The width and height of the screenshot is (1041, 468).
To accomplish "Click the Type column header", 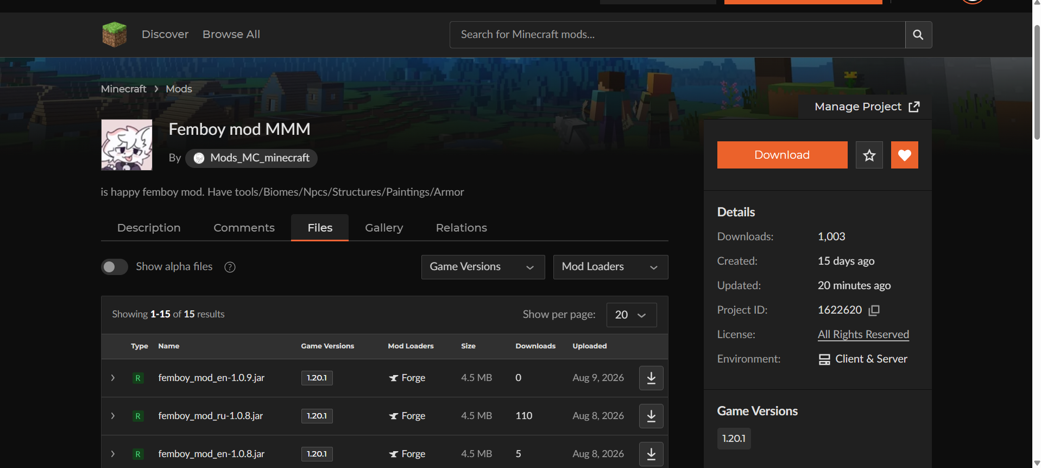I will [140, 346].
